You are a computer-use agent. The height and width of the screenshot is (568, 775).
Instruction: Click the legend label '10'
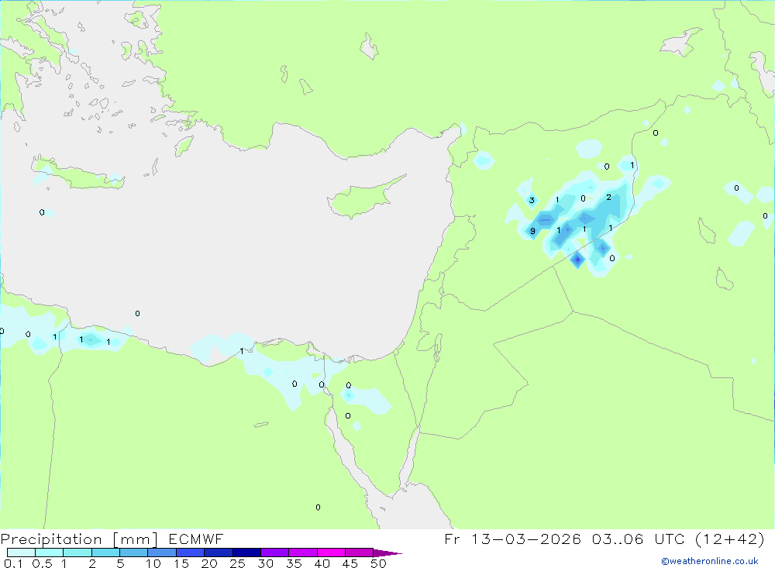[x=153, y=563]
